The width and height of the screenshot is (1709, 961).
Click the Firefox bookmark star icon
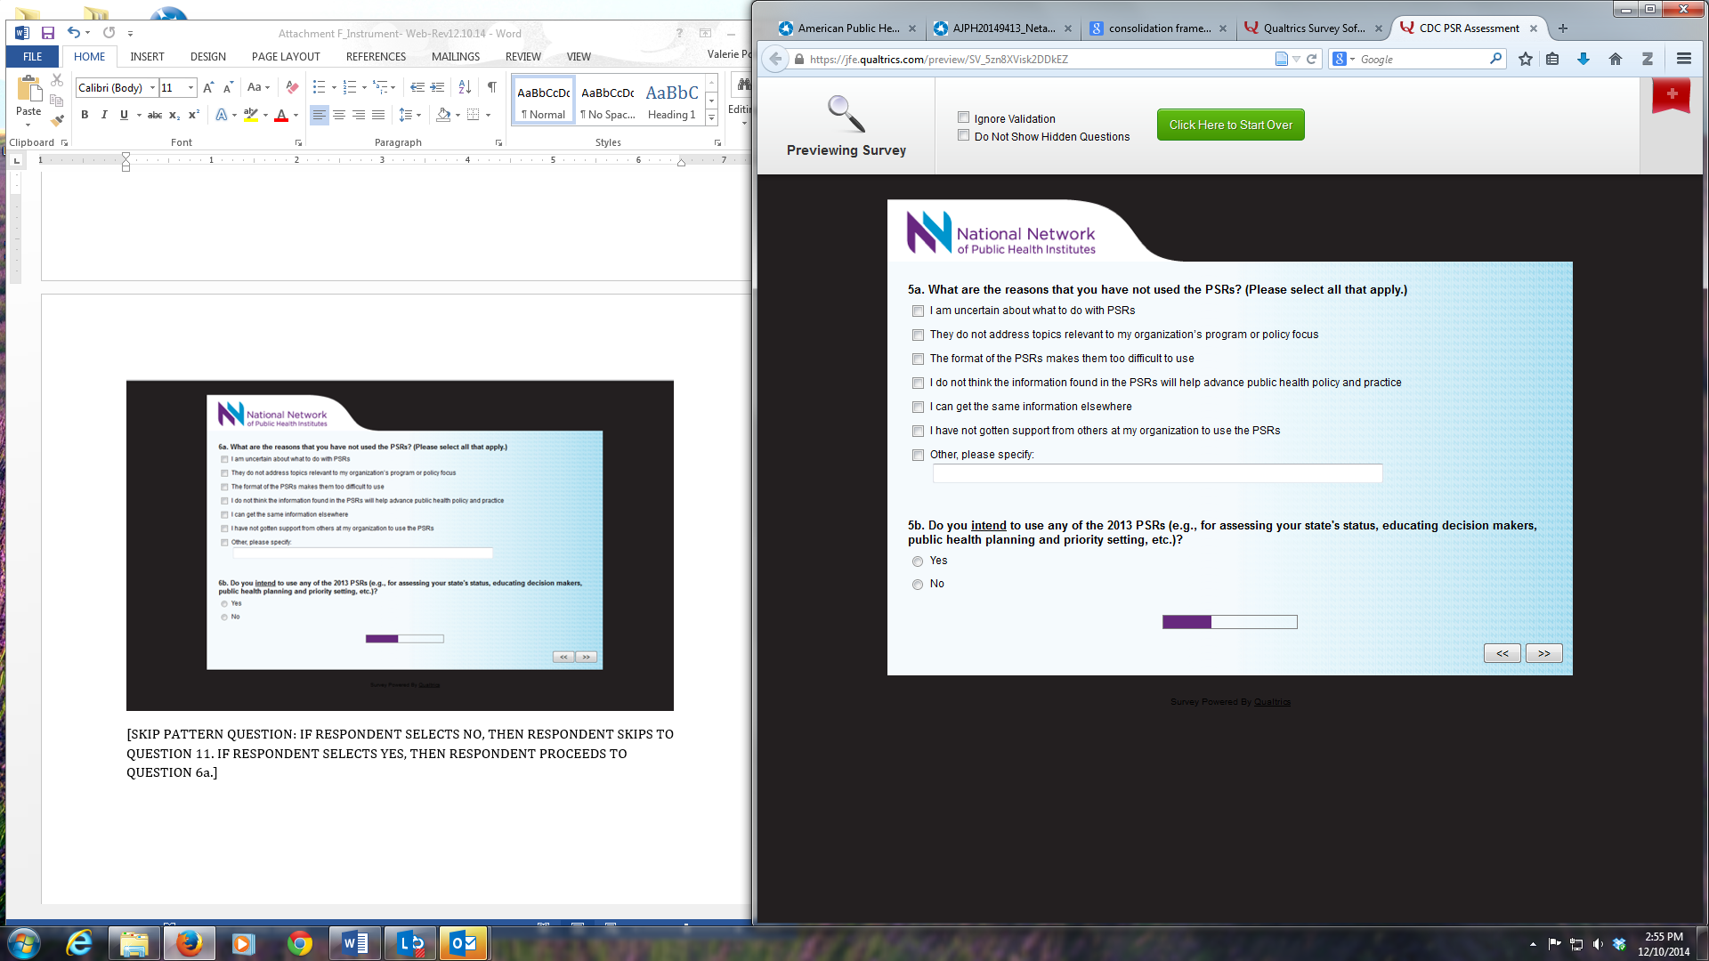click(x=1526, y=60)
